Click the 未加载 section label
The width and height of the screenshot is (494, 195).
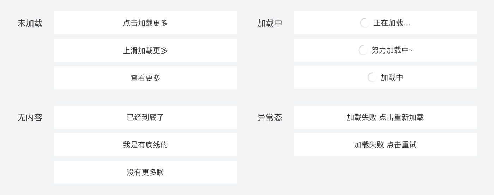(30, 23)
